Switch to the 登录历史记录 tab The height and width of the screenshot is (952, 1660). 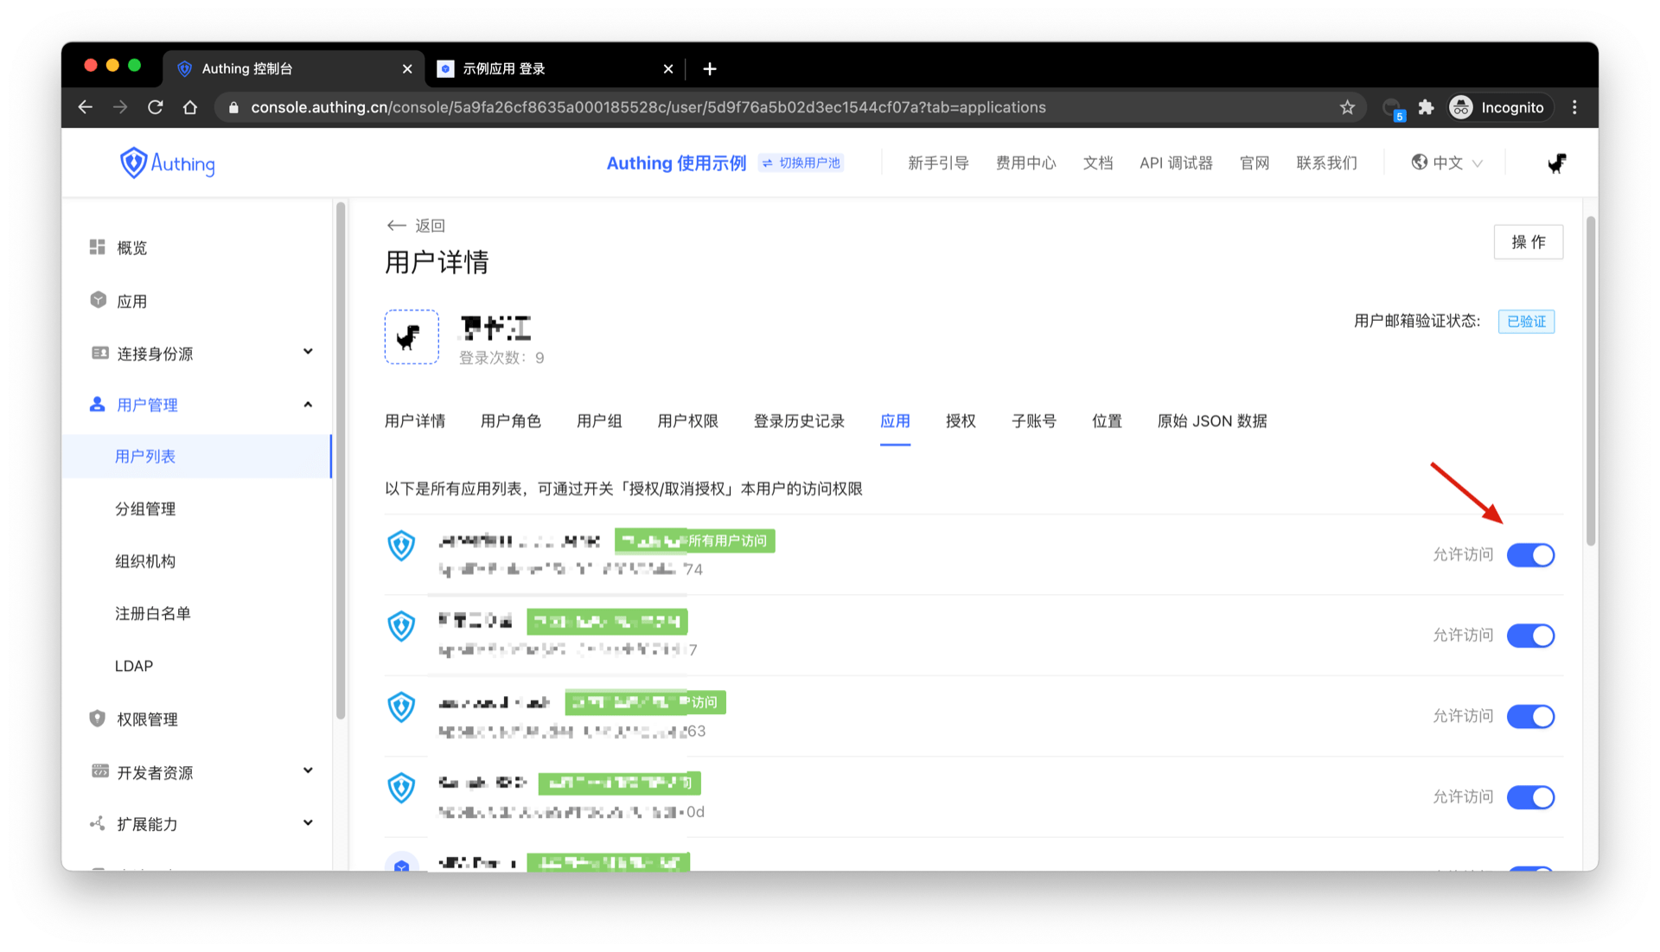point(798,421)
